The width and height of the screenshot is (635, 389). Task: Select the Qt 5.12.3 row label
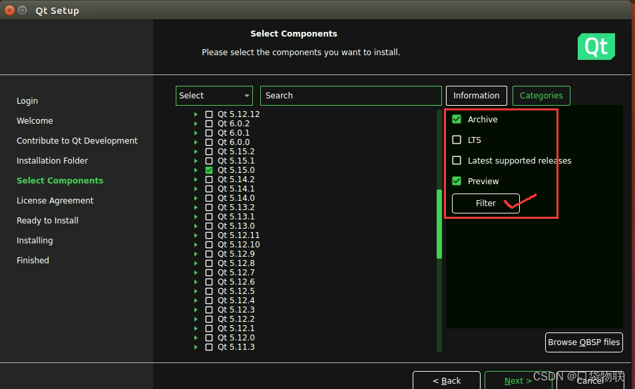pos(236,310)
